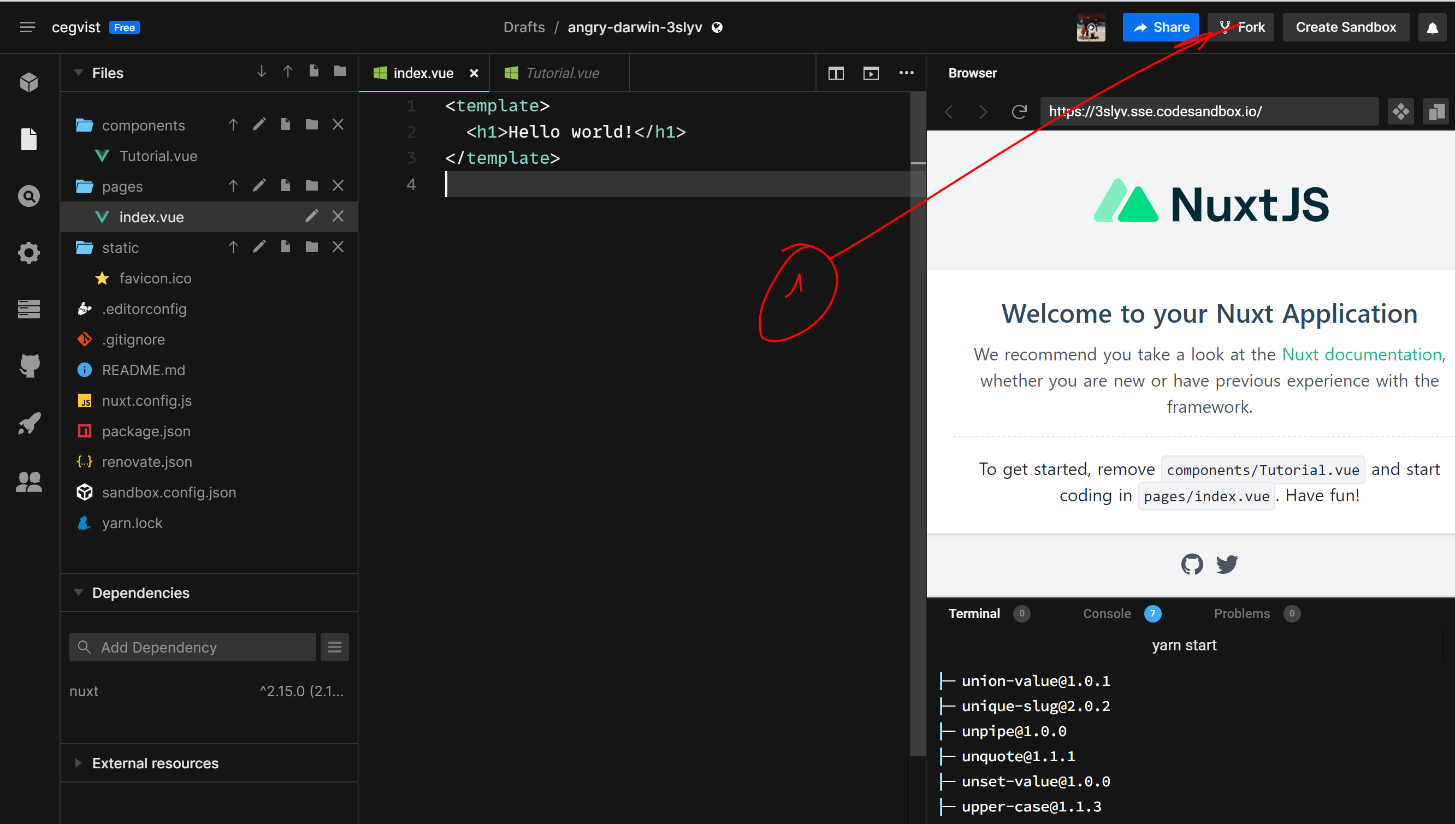1455x824 pixels.
Task: Open the GitHub cat icon in sidebar
Action: pos(29,366)
